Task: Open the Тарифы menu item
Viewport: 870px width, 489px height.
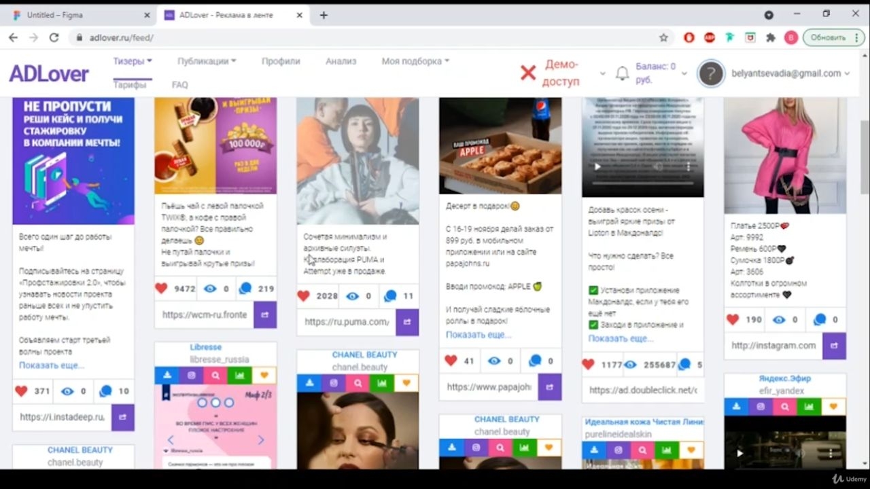Action: [x=129, y=85]
